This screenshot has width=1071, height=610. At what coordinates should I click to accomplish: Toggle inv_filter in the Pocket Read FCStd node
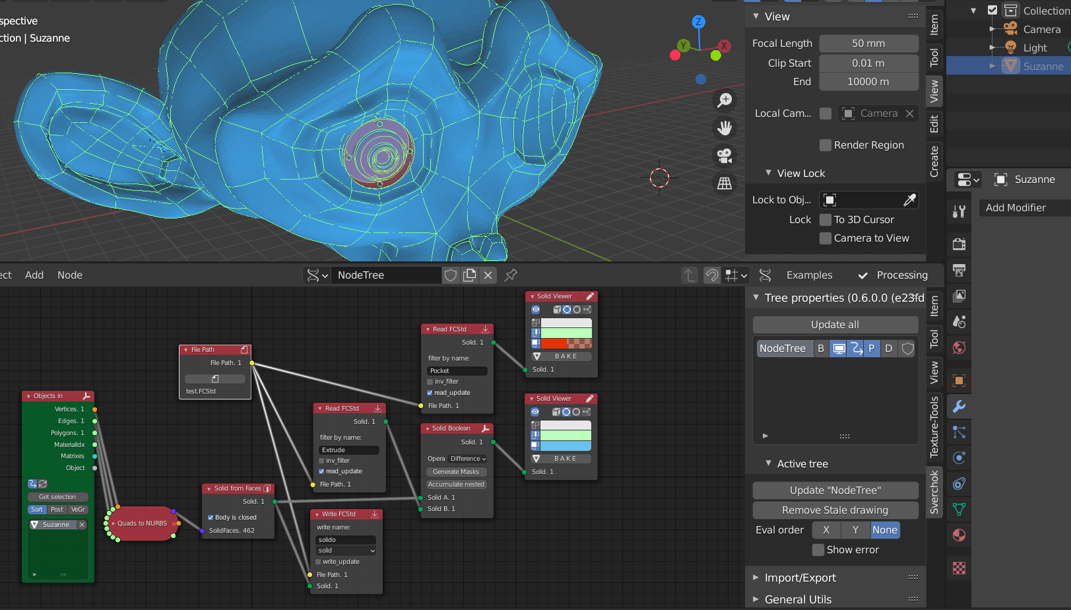click(430, 382)
